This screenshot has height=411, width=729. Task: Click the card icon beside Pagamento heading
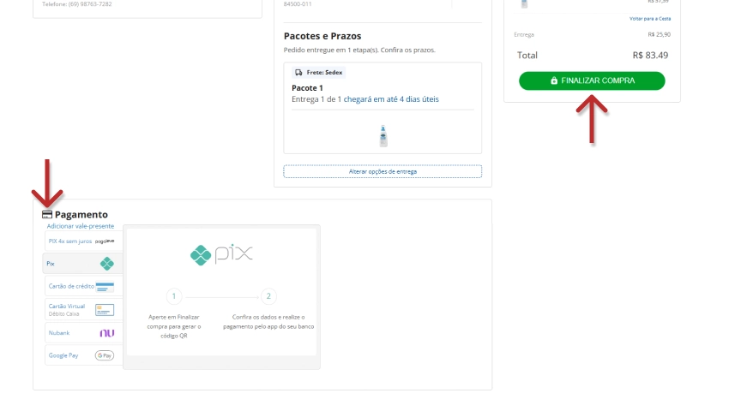pyautogui.click(x=47, y=214)
